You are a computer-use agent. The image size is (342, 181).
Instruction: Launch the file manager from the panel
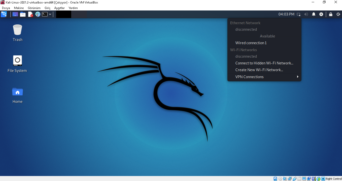click(x=23, y=14)
